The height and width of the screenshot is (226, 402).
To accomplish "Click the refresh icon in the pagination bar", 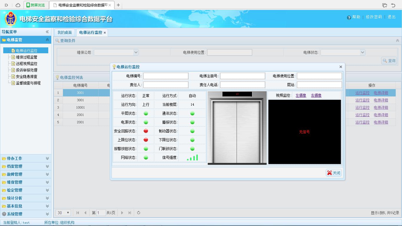I will [139, 213].
